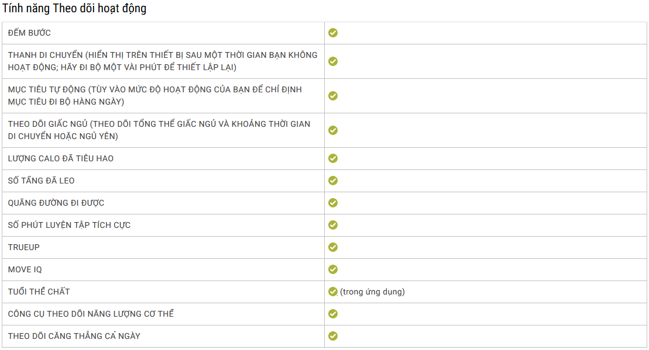Screen dimensions: 649x350
Task: Select the TRUEUP feature label
Action: coord(23,247)
